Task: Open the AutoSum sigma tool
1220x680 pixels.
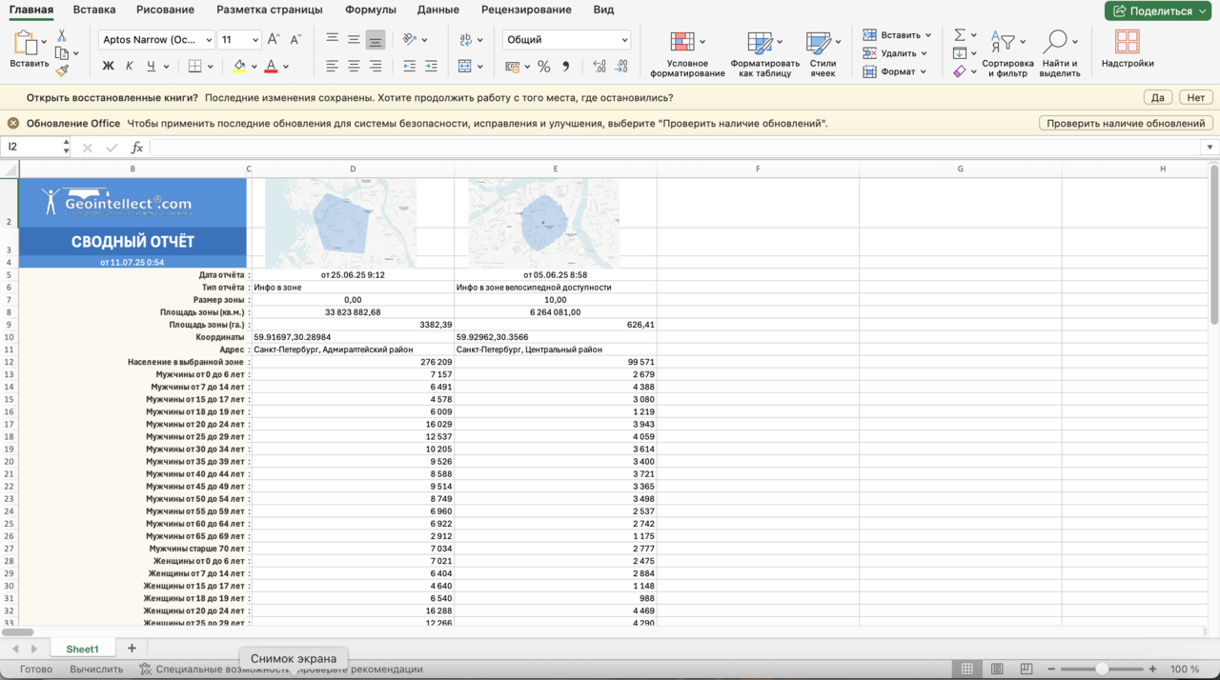Action: tap(960, 35)
